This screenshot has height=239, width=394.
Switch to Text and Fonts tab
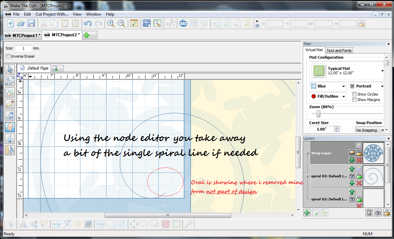click(339, 51)
